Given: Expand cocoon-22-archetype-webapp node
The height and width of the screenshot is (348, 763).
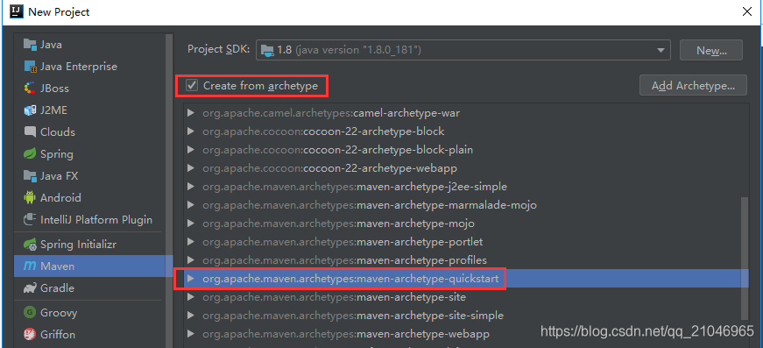Looking at the screenshot, I should [x=191, y=168].
